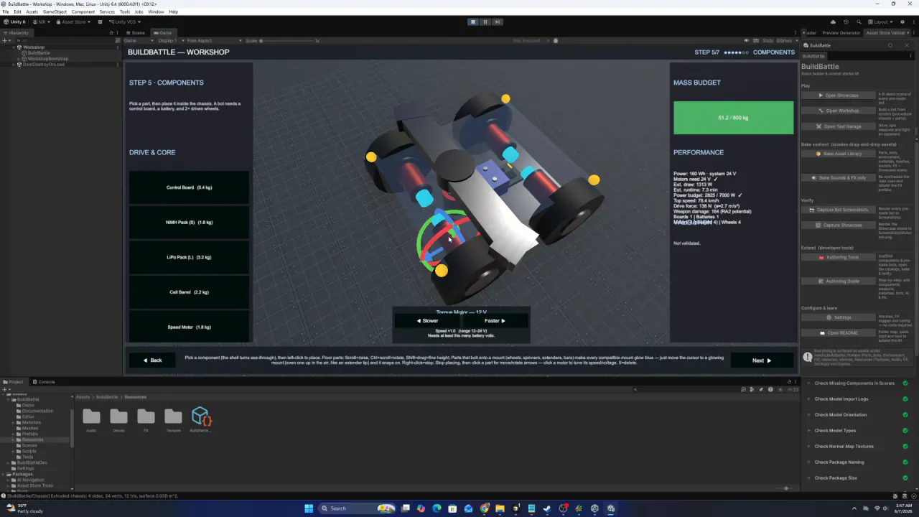Adjust the Game view Scale slider
The width and height of the screenshot is (919, 517).
point(289,40)
